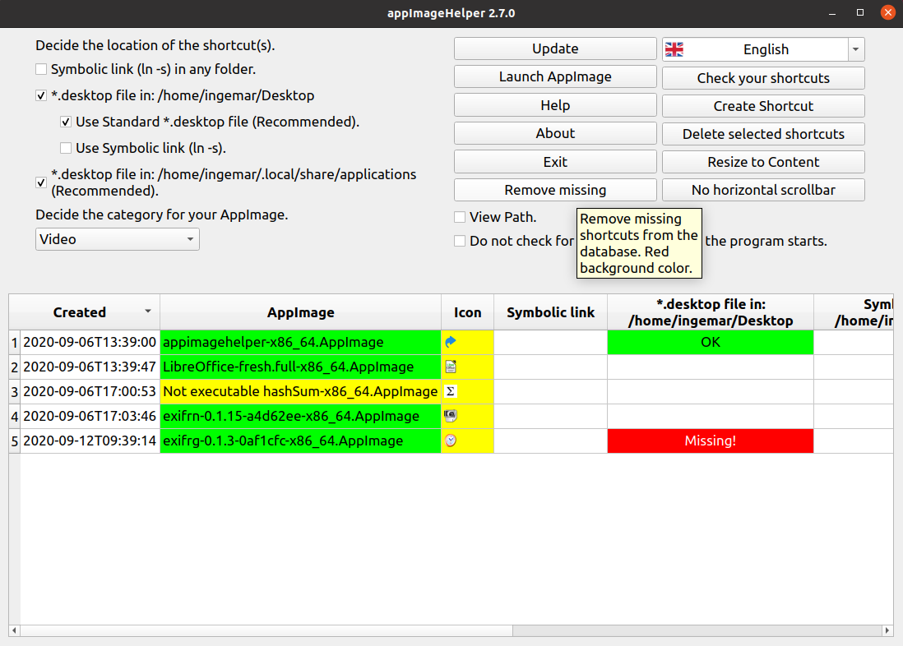The width and height of the screenshot is (903, 646).
Task: Click date cell 2020-09-06T13:39:00
Action: coord(90,342)
